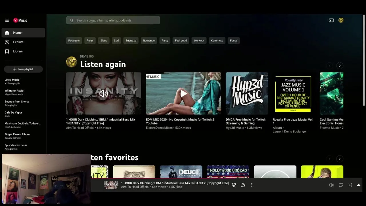The width and height of the screenshot is (366, 206).
Task: Select the Sleep mood chip
Action: (x=104, y=41)
